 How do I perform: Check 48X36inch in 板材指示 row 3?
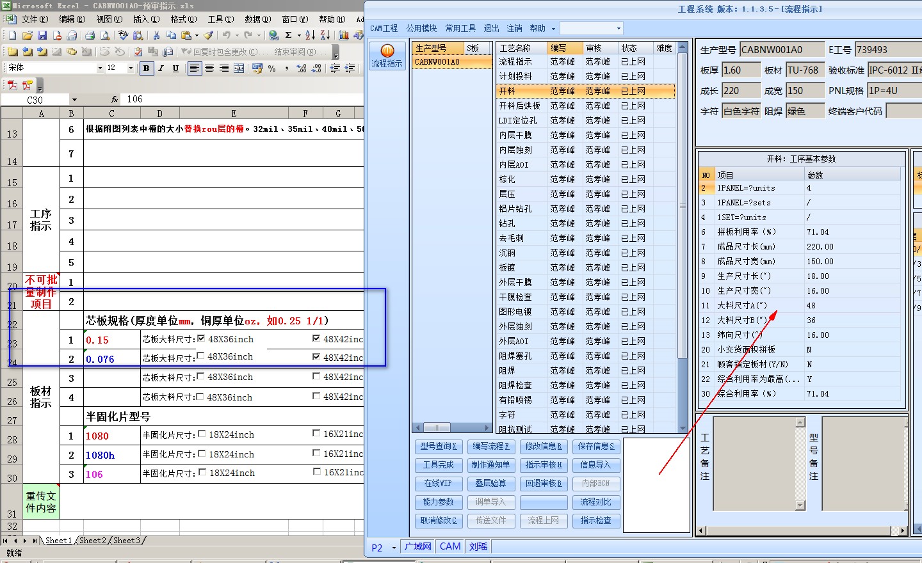[x=201, y=376]
